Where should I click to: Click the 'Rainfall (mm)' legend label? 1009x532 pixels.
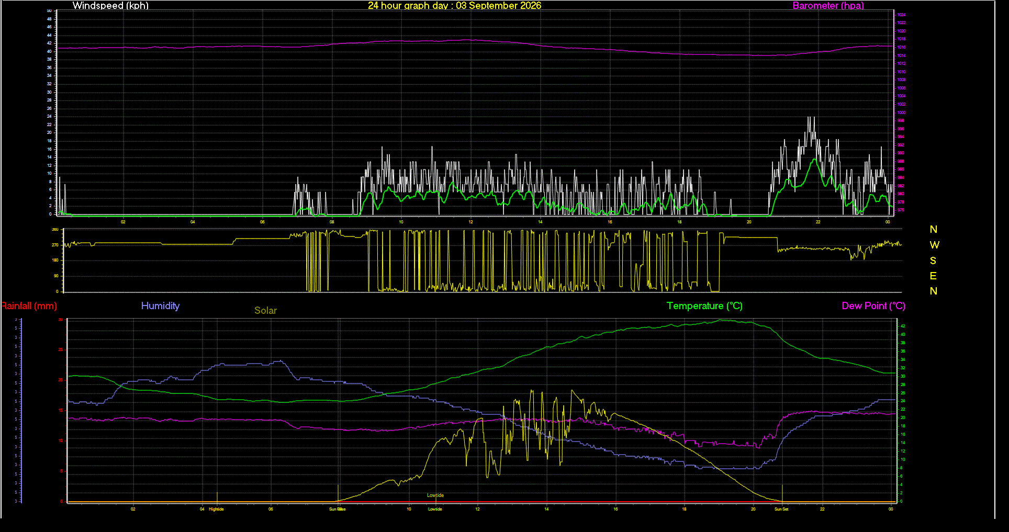[x=29, y=306]
